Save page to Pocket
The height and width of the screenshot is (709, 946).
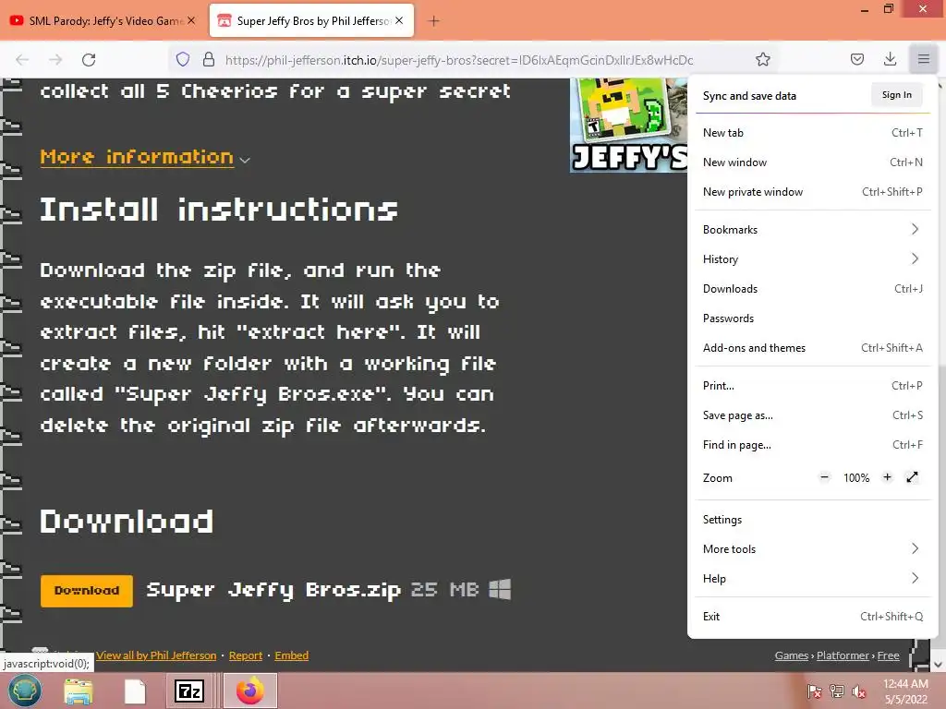[856, 59]
